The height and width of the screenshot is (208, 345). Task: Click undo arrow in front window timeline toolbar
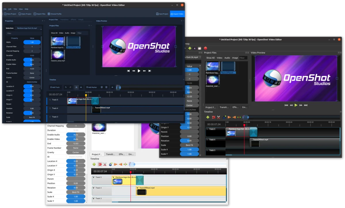click(x=66, y=87)
